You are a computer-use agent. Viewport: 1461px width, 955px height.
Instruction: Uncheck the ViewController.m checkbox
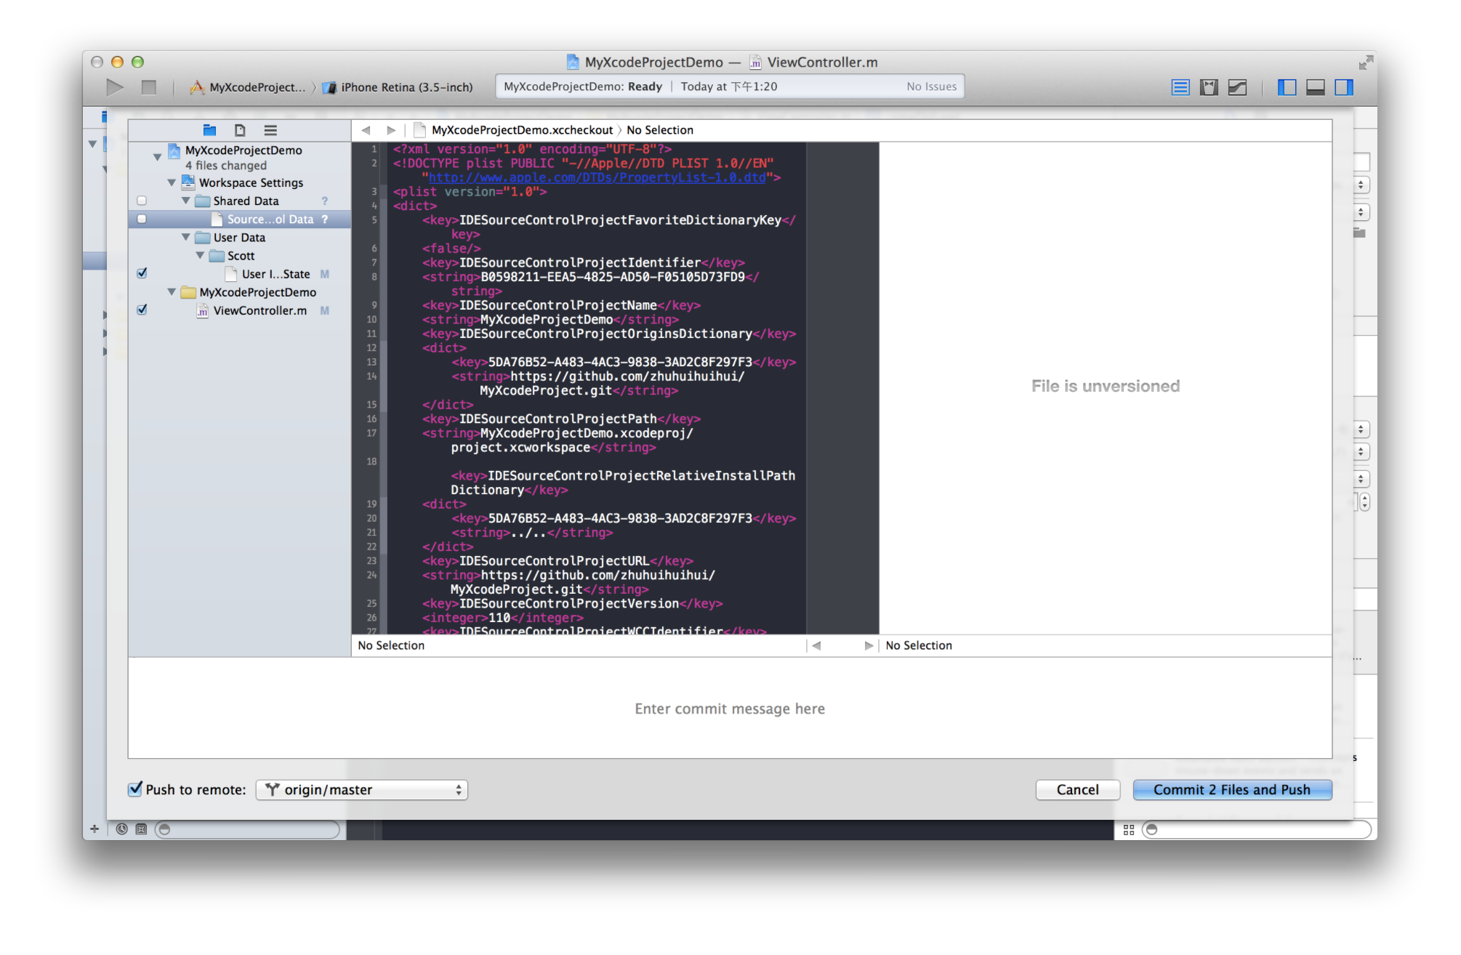142,310
